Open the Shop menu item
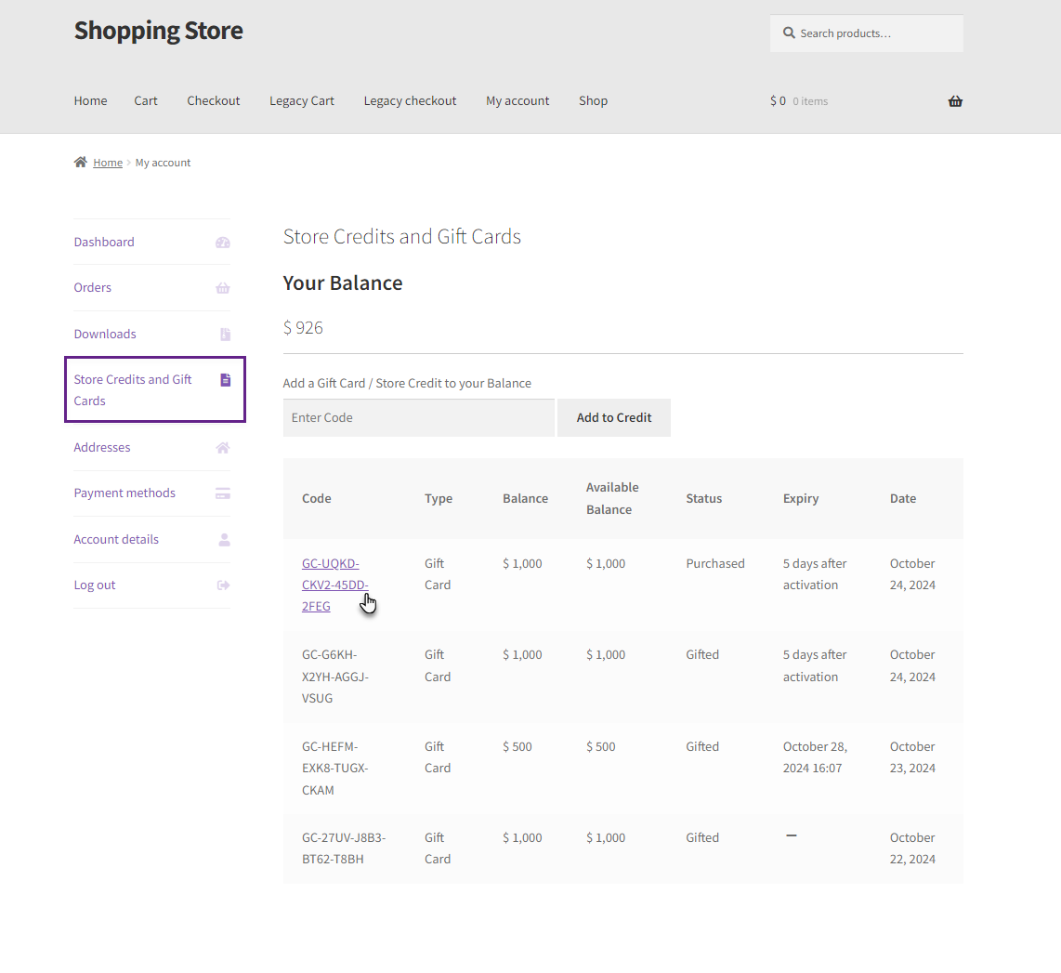The image size is (1061, 973). coord(593,100)
